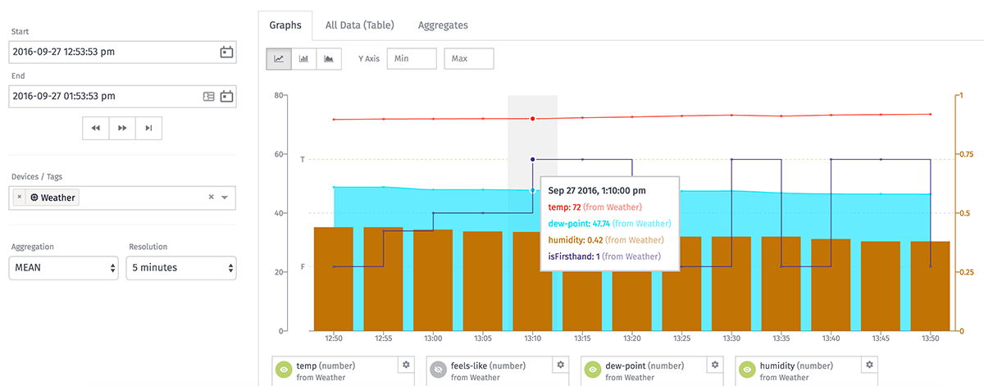The height and width of the screenshot is (386, 984).
Task: Click the Y Axis Max field
Action: (469, 59)
